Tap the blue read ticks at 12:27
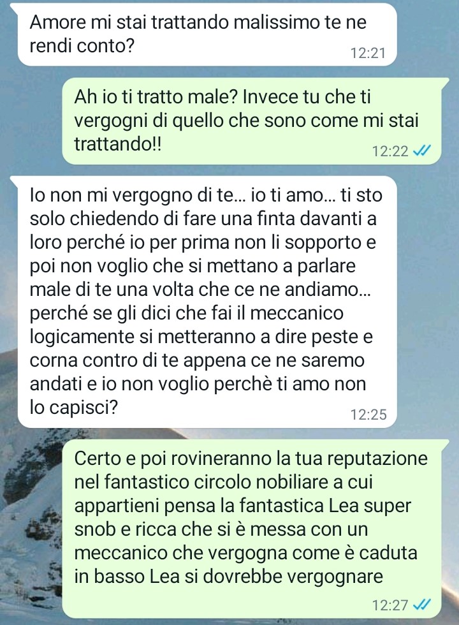 (x=422, y=605)
